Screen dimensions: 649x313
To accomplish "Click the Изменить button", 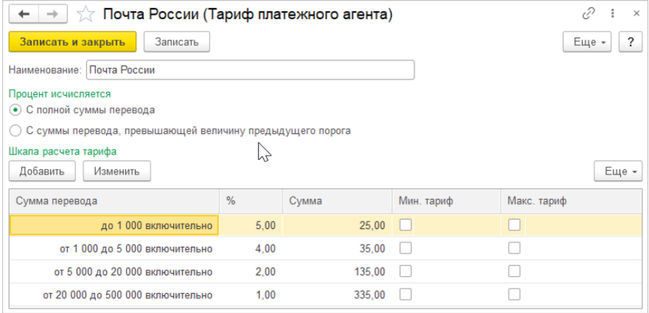I will pos(116,171).
